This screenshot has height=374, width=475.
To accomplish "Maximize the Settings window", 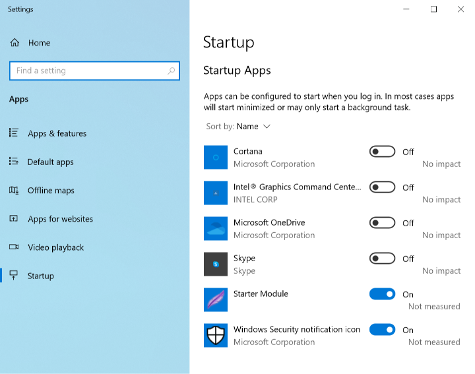I will (433, 9).
